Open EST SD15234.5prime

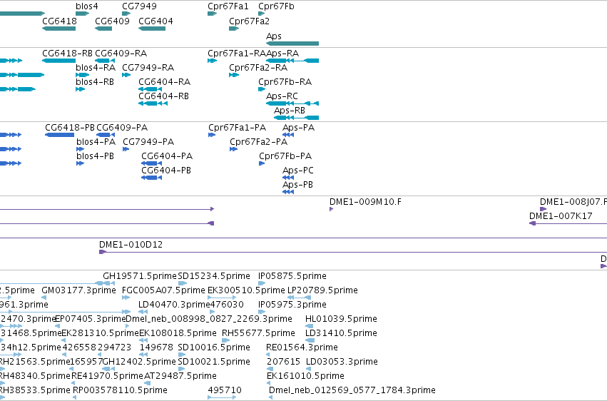click(214, 276)
